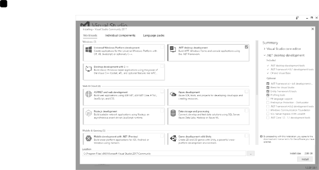Click the installation Location path field
The height and width of the screenshot is (170, 319).
click(164, 154)
